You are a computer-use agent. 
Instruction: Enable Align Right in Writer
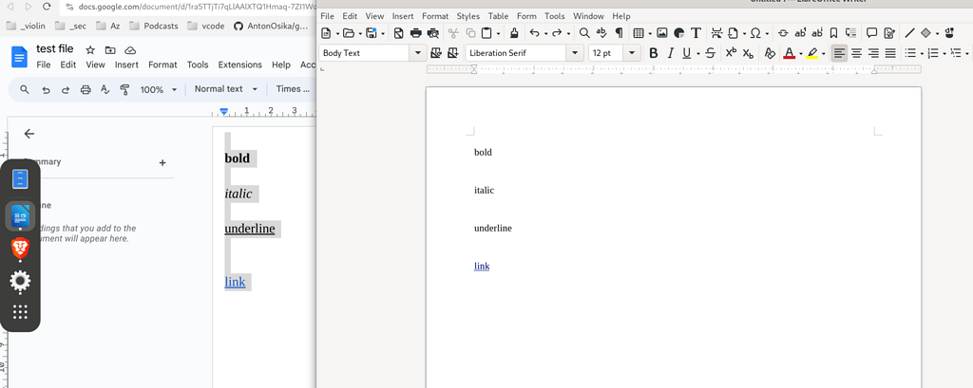coord(873,53)
